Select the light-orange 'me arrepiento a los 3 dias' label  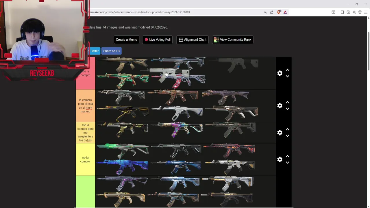coord(86,133)
